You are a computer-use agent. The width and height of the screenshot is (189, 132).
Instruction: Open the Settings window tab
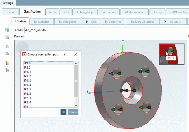8,3
